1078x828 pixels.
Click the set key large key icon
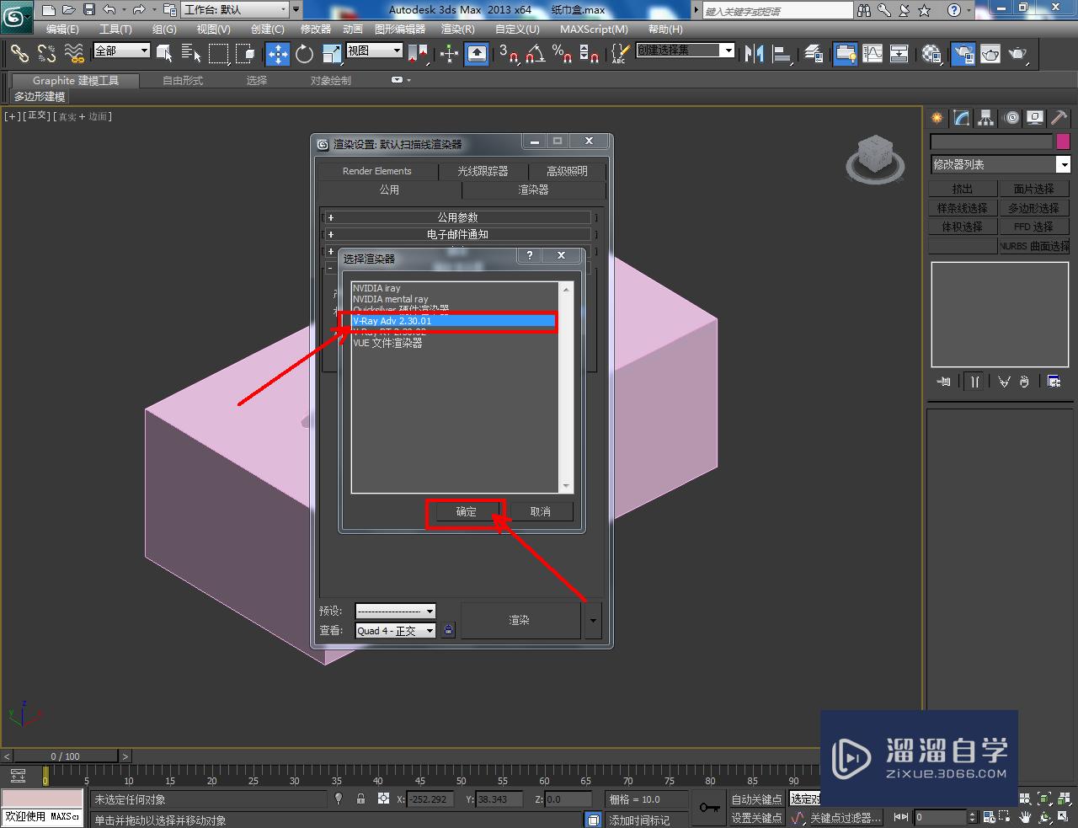click(x=709, y=808)
